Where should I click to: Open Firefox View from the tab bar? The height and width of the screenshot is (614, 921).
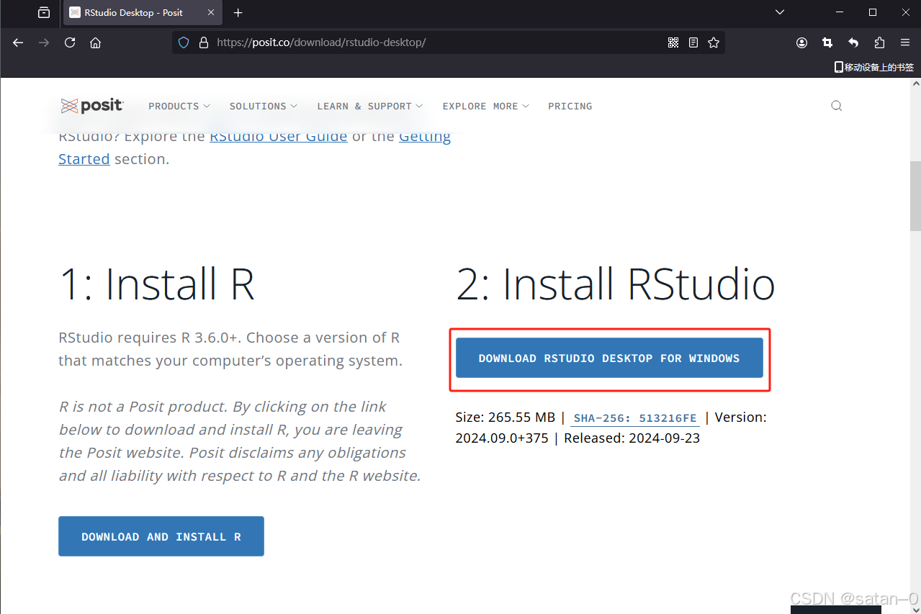point(44,12)
